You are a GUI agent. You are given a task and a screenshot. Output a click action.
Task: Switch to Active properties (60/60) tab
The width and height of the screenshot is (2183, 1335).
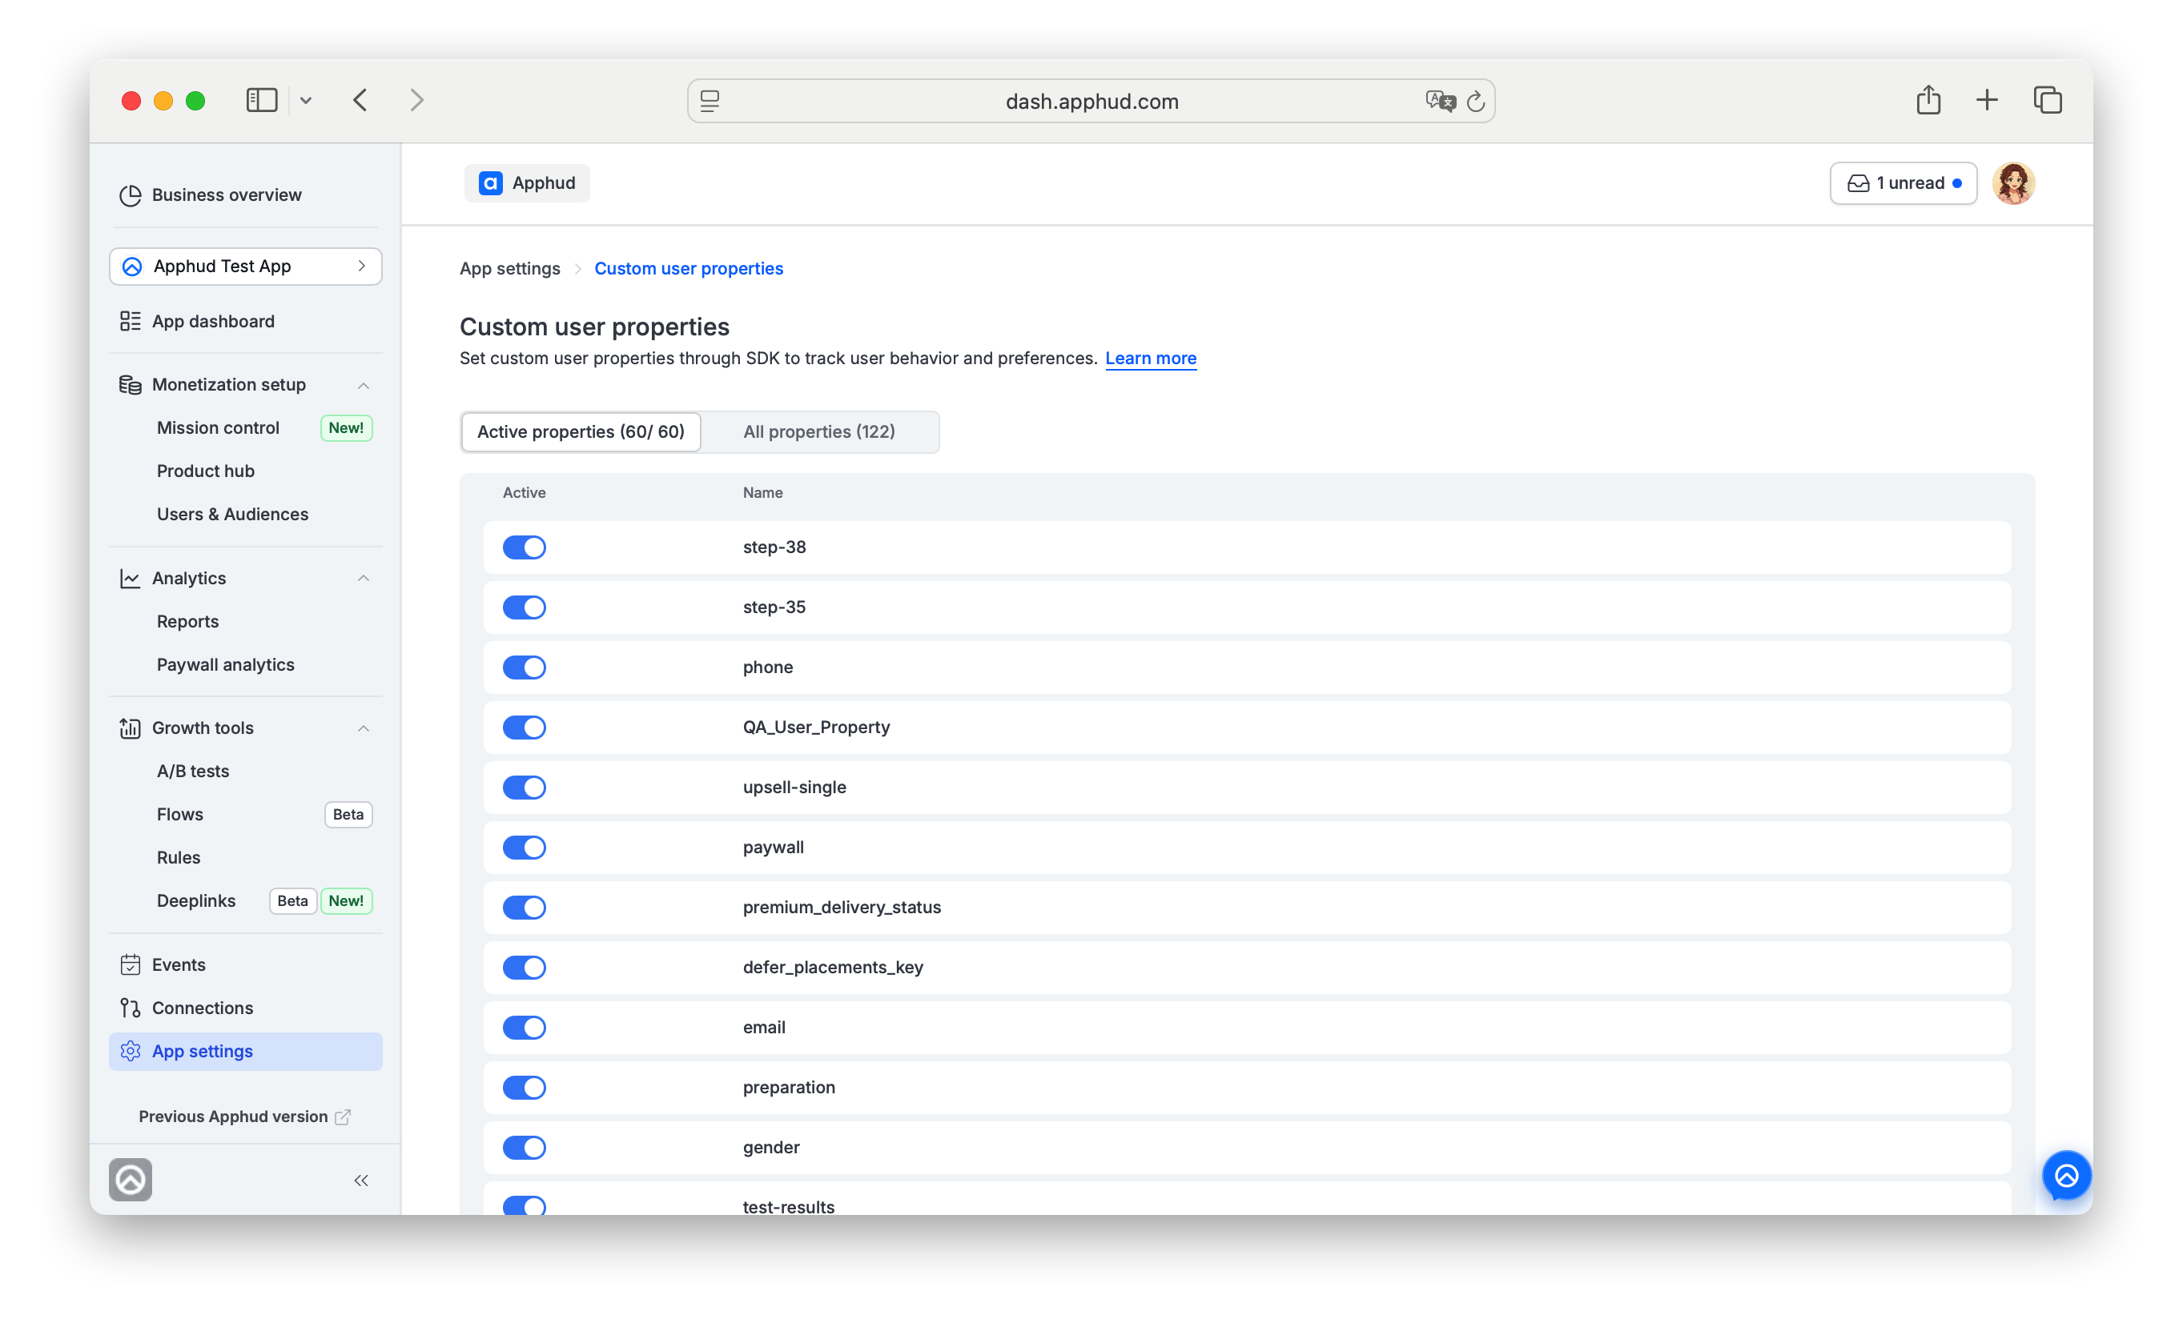pos(581,432)
